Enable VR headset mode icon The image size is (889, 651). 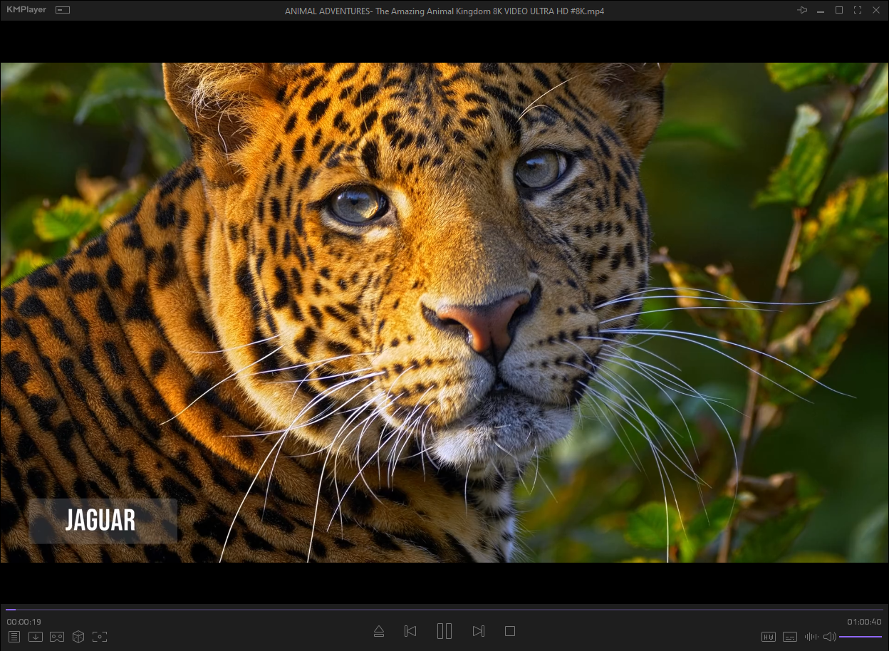pyautogui.click(x=57, y=637)
